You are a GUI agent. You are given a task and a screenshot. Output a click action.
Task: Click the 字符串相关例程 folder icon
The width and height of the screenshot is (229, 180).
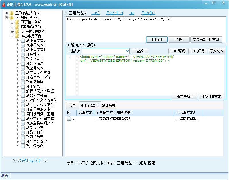[17, 31]
